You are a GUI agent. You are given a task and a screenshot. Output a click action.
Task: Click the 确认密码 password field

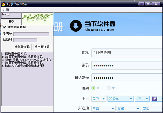[127, 78]
